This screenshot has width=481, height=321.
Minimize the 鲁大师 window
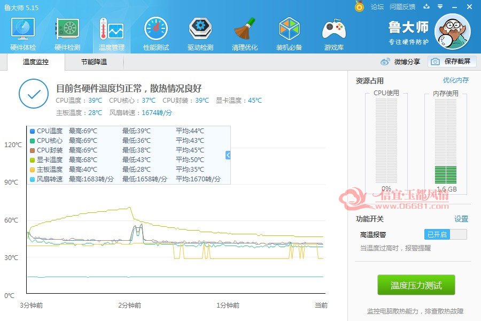pos(455,6)
